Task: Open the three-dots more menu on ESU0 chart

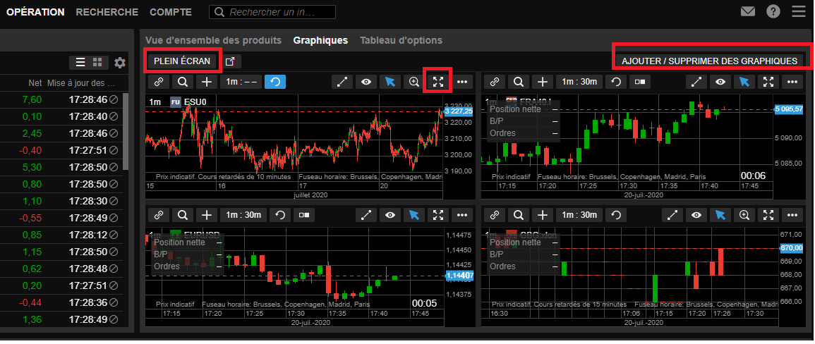Action: coord(462,82)
